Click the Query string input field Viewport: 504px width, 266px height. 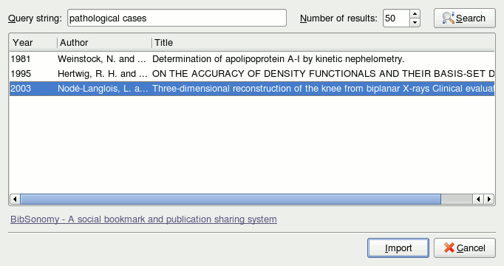177,18
